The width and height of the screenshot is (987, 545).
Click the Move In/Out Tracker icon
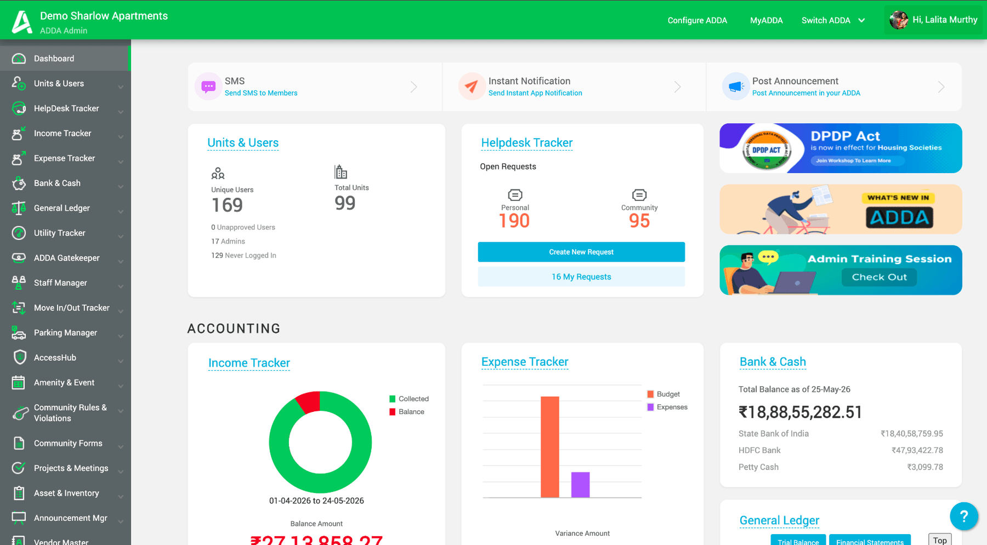[x=19, y=308]
